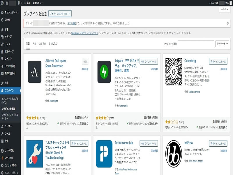Image resolution: width=233 pixels, height=175 pixels.
Task: Click the プラグインのアップロード button
Action: point(60,14)
